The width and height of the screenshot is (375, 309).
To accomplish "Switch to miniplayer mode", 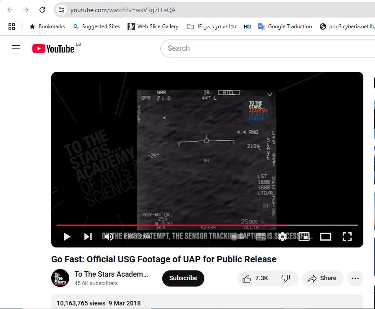I will (x=304, y=236).
